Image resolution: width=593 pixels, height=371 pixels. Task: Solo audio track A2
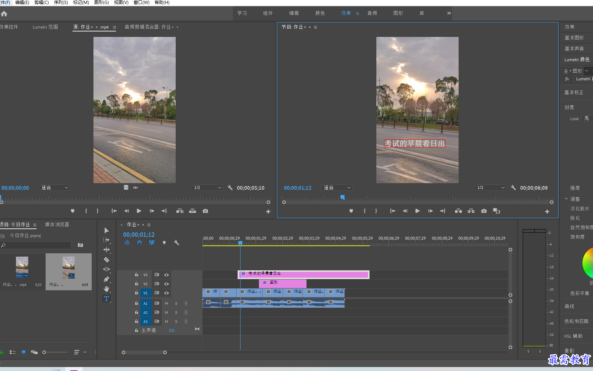pos(176,312)
